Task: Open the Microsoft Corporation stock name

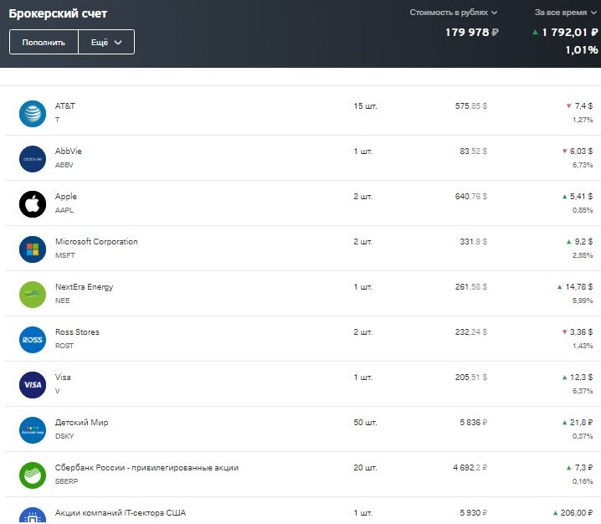Action: click(96, 242)
